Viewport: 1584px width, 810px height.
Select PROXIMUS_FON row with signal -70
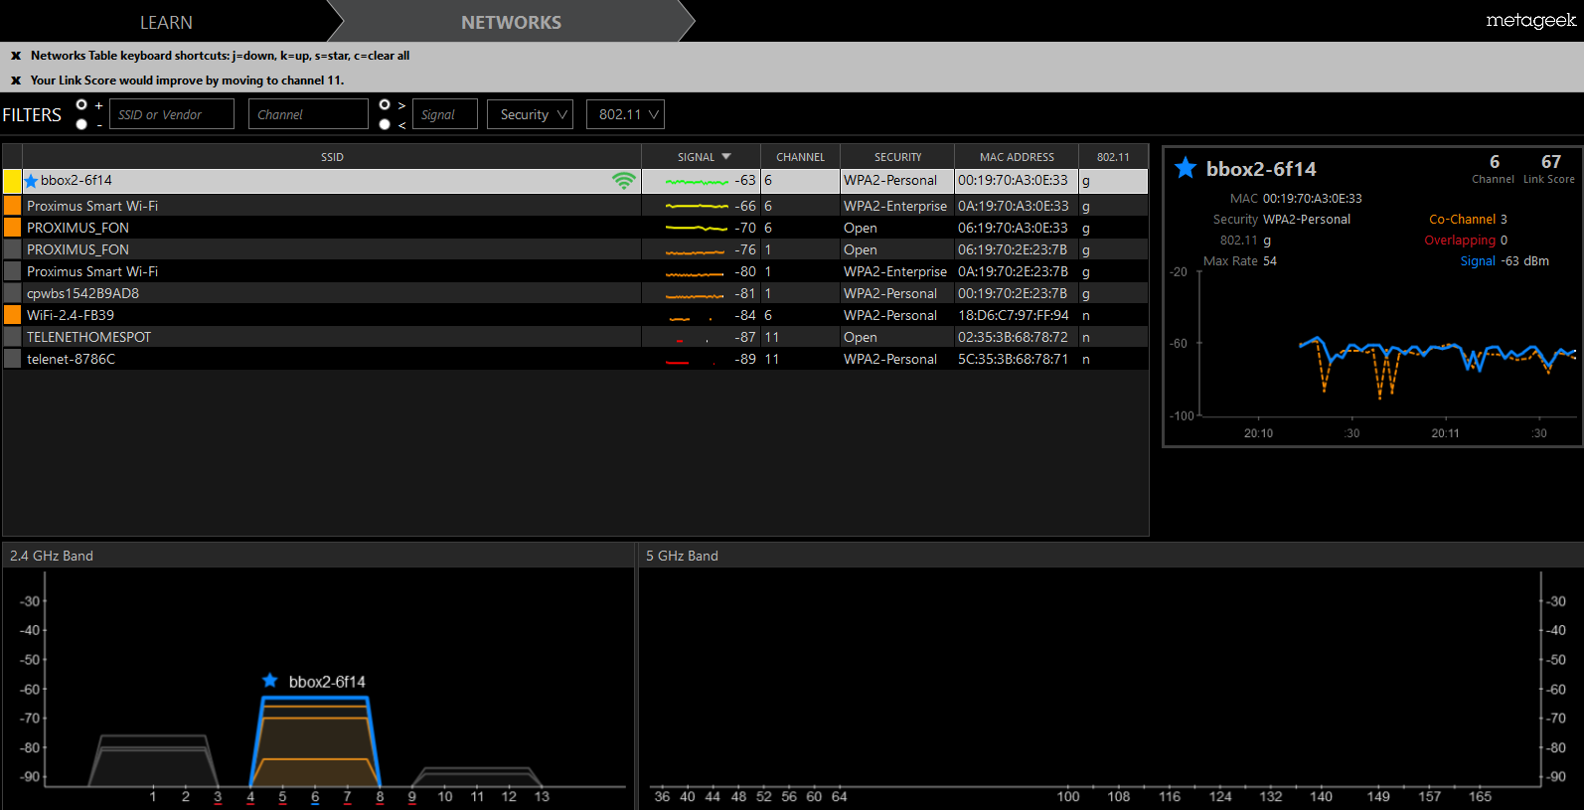tap(575, 228)
